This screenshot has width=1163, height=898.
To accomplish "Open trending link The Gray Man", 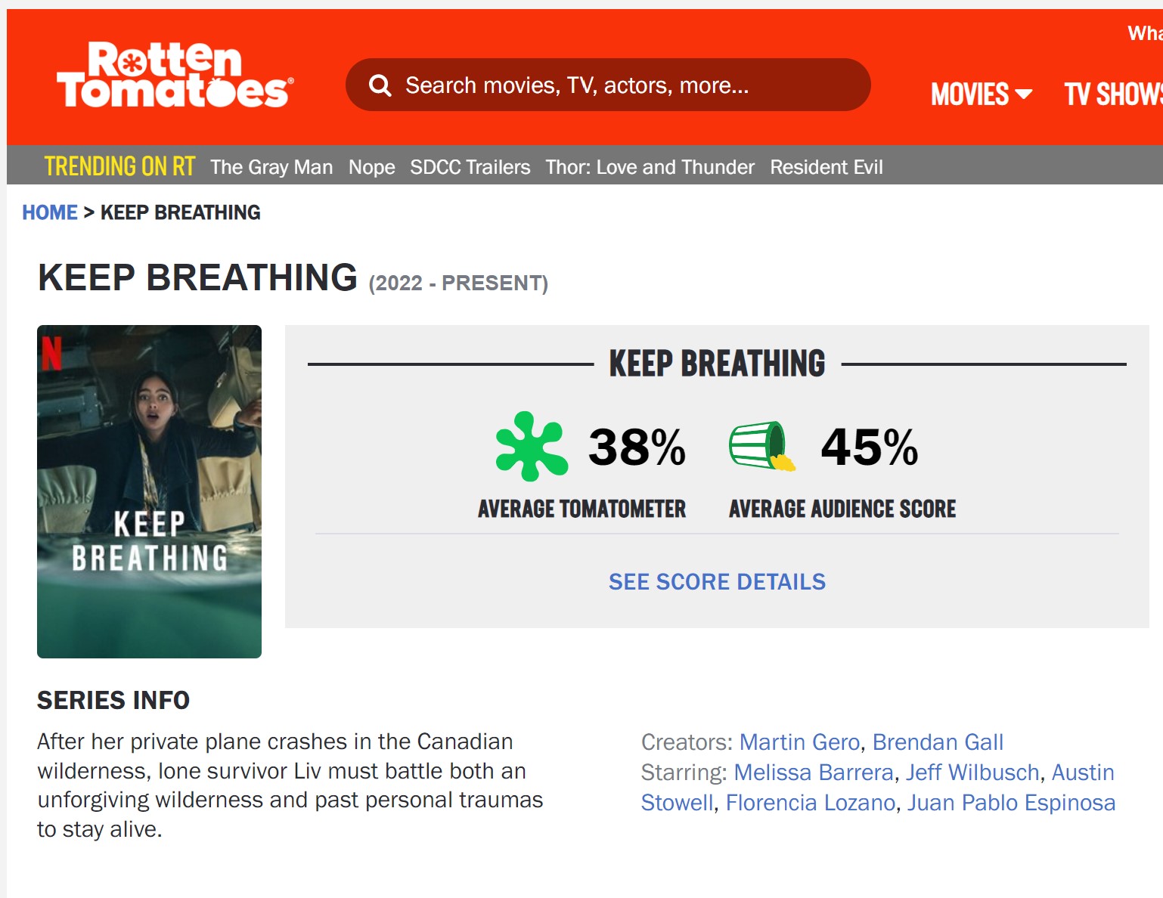I will coord(271,167).
